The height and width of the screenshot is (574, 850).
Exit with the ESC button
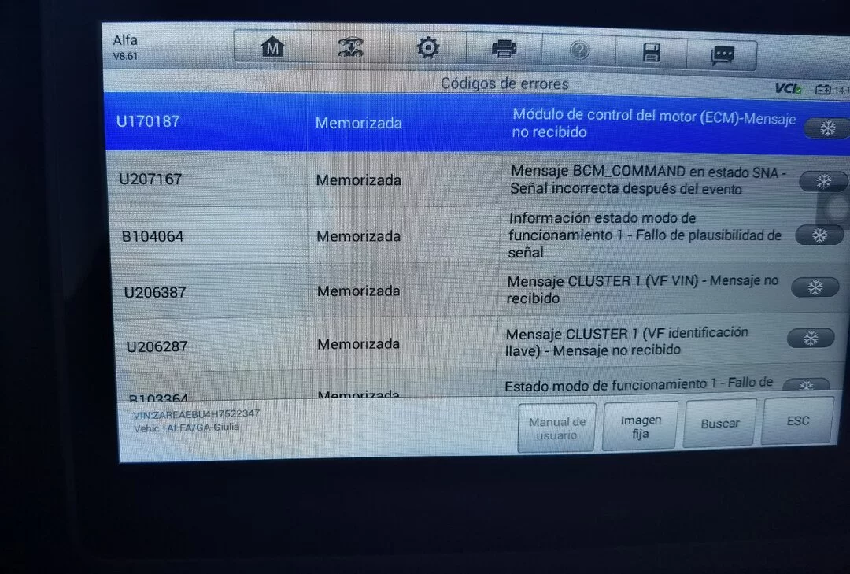tap(797, 421)
